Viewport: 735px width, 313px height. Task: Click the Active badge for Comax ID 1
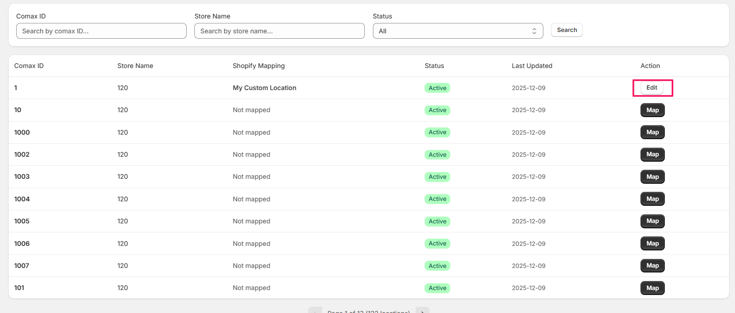click(437, 88)
